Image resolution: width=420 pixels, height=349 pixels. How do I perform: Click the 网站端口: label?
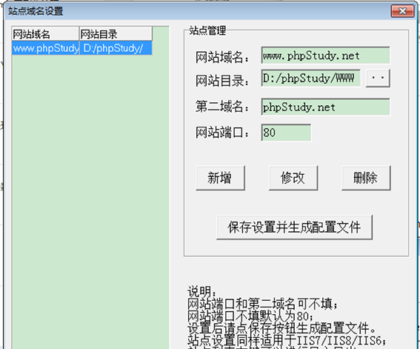pyautogui.click(x=222, y=133)
